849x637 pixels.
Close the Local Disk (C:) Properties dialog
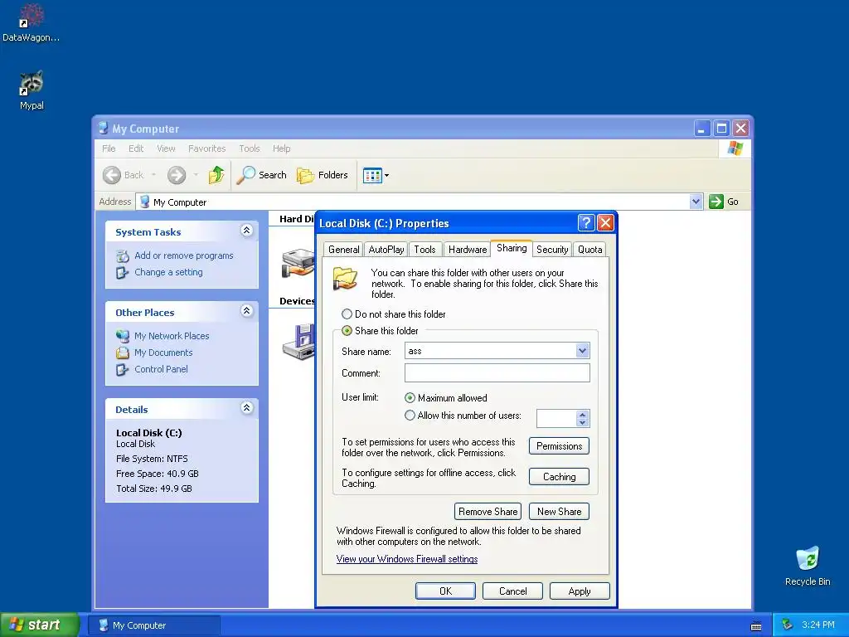(x=605, y=222)
